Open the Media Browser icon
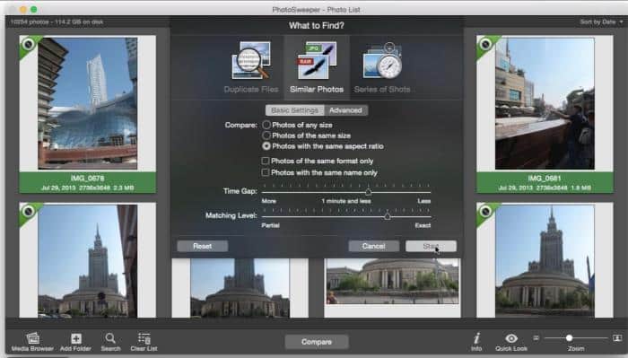 click(32, 339)
